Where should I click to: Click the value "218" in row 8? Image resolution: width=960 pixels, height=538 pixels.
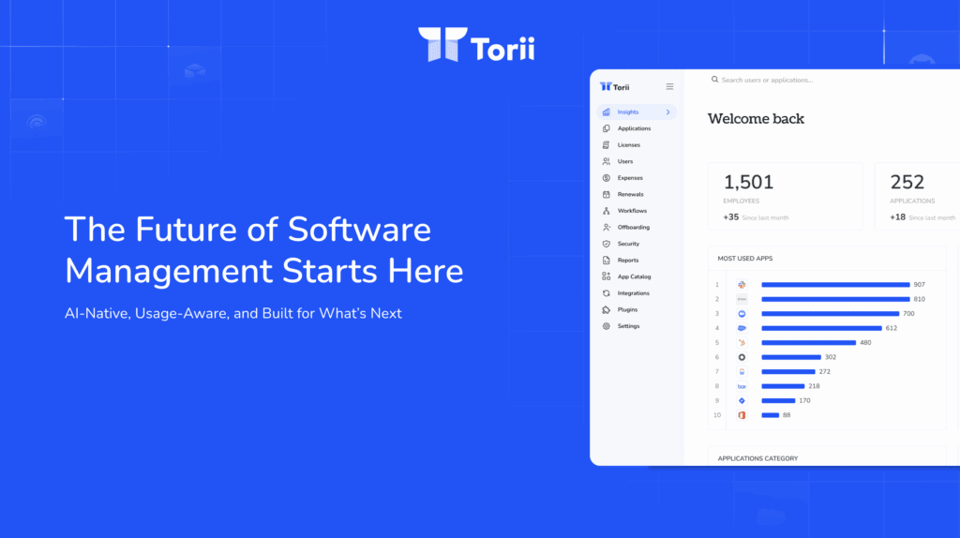click(814, 386)
